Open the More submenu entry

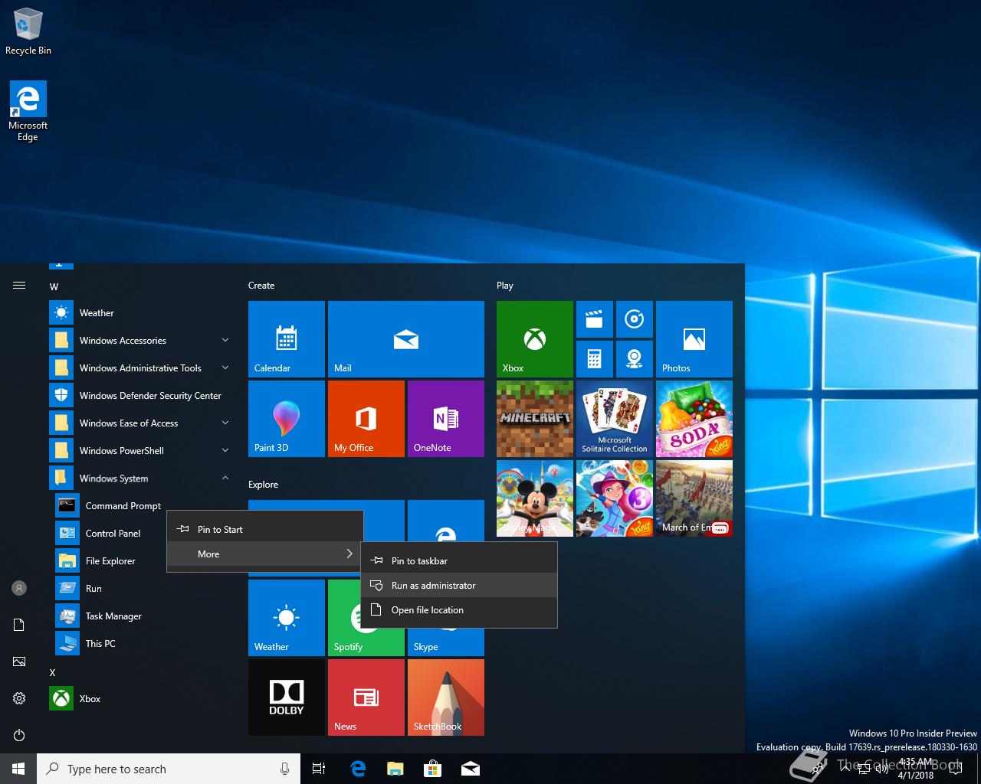point(265,554)
